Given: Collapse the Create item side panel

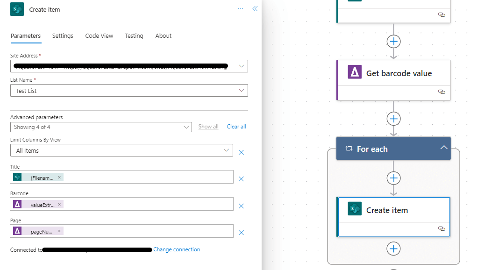Looking at the screenshot, I should tap(255, 9).
